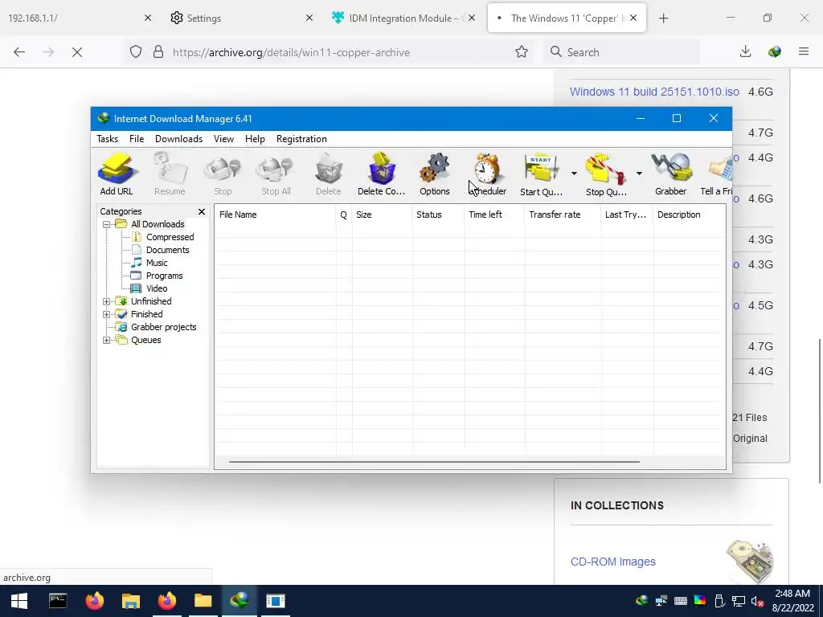Click the Stop Queue toolbar icon
The height and width of the screenshot is (617, 823).
[606, 174]
